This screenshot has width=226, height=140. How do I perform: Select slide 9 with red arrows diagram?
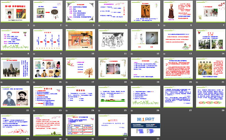[x=48, y=40]
